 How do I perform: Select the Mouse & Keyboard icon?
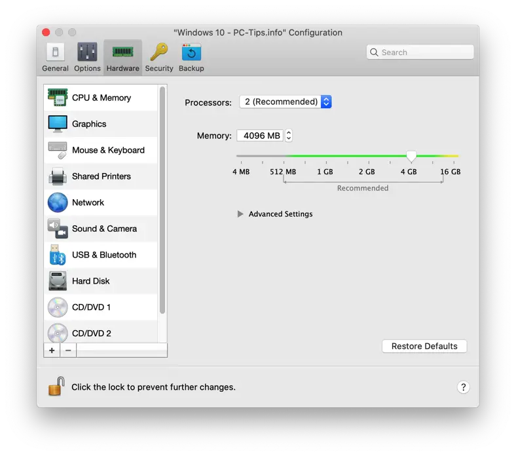58,150
